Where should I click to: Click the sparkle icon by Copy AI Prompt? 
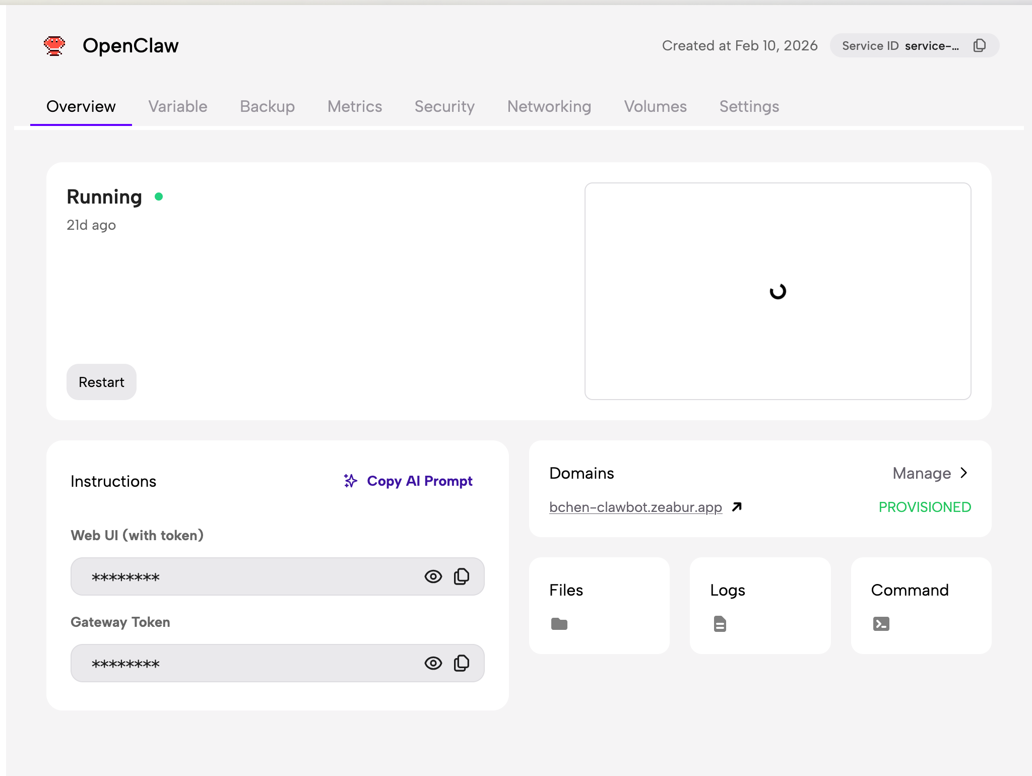(350, 481)
